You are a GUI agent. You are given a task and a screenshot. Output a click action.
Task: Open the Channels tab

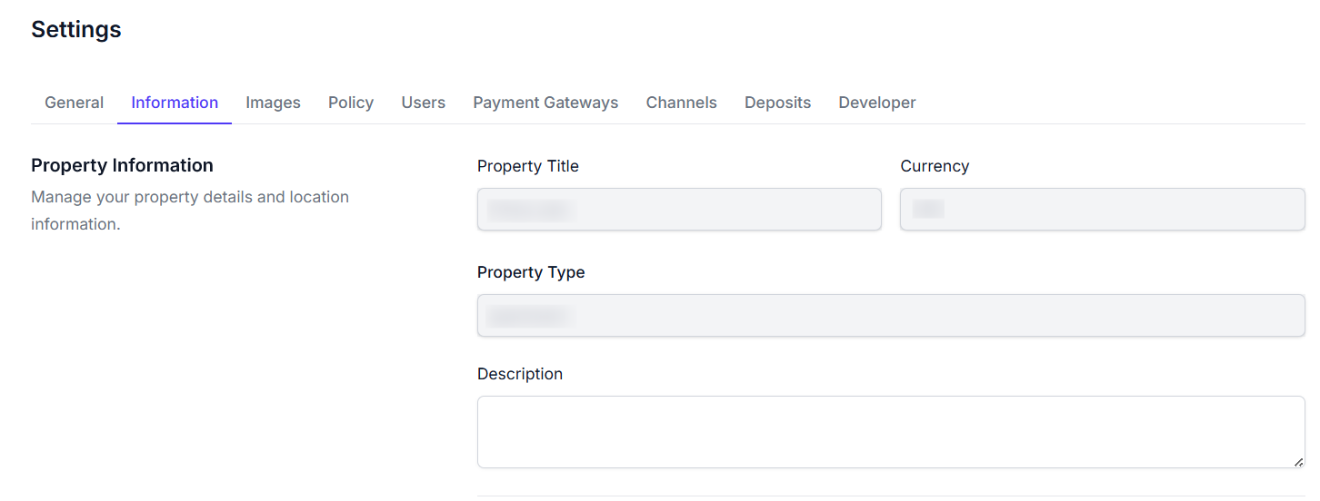pyautogui.click(x=681, y=103)
